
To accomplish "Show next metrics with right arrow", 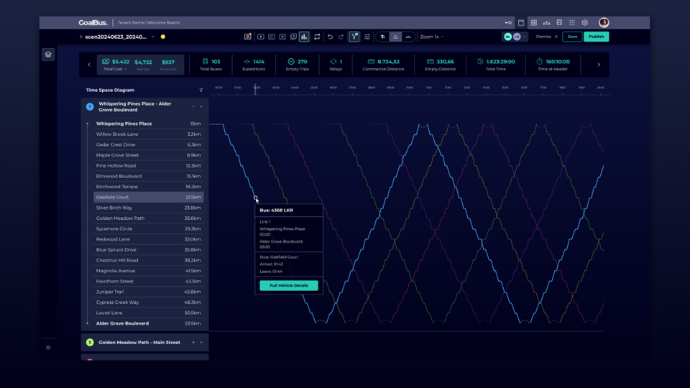I will [x=599, y=65].
